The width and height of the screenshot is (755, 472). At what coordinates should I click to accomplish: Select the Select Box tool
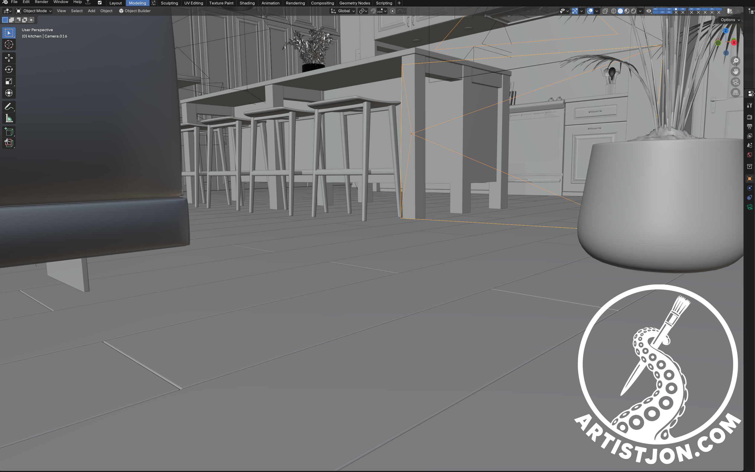9,33
